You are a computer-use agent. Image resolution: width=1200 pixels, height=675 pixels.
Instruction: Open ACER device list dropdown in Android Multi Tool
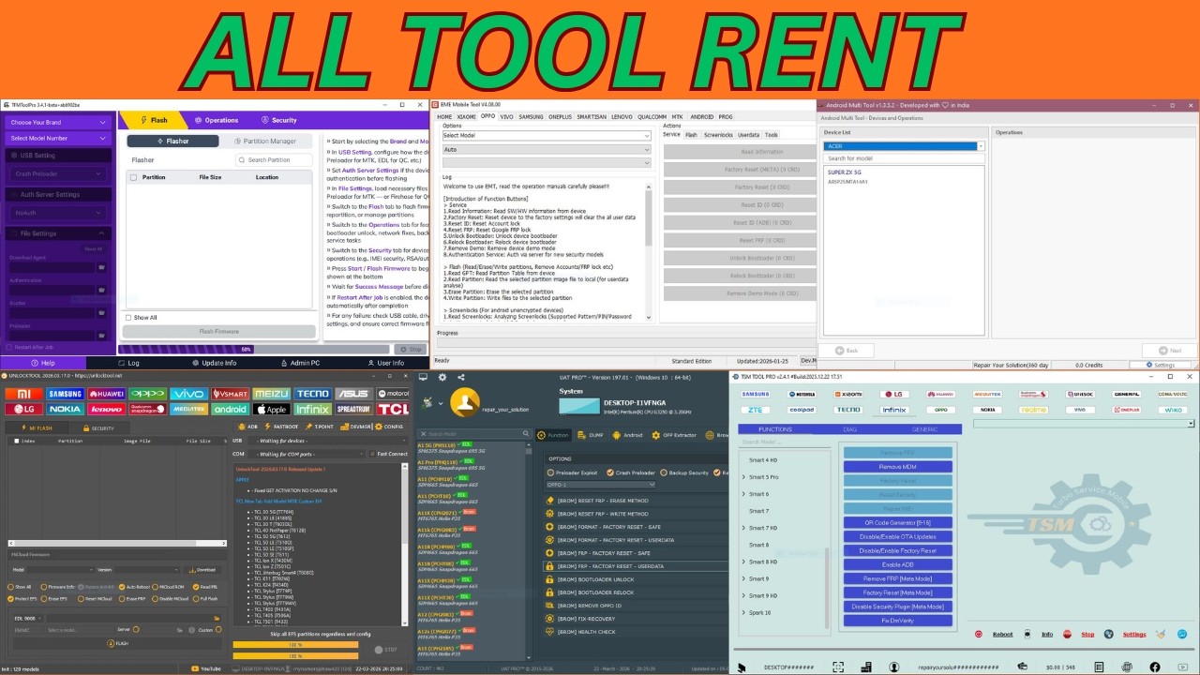(x=904, y=146)
